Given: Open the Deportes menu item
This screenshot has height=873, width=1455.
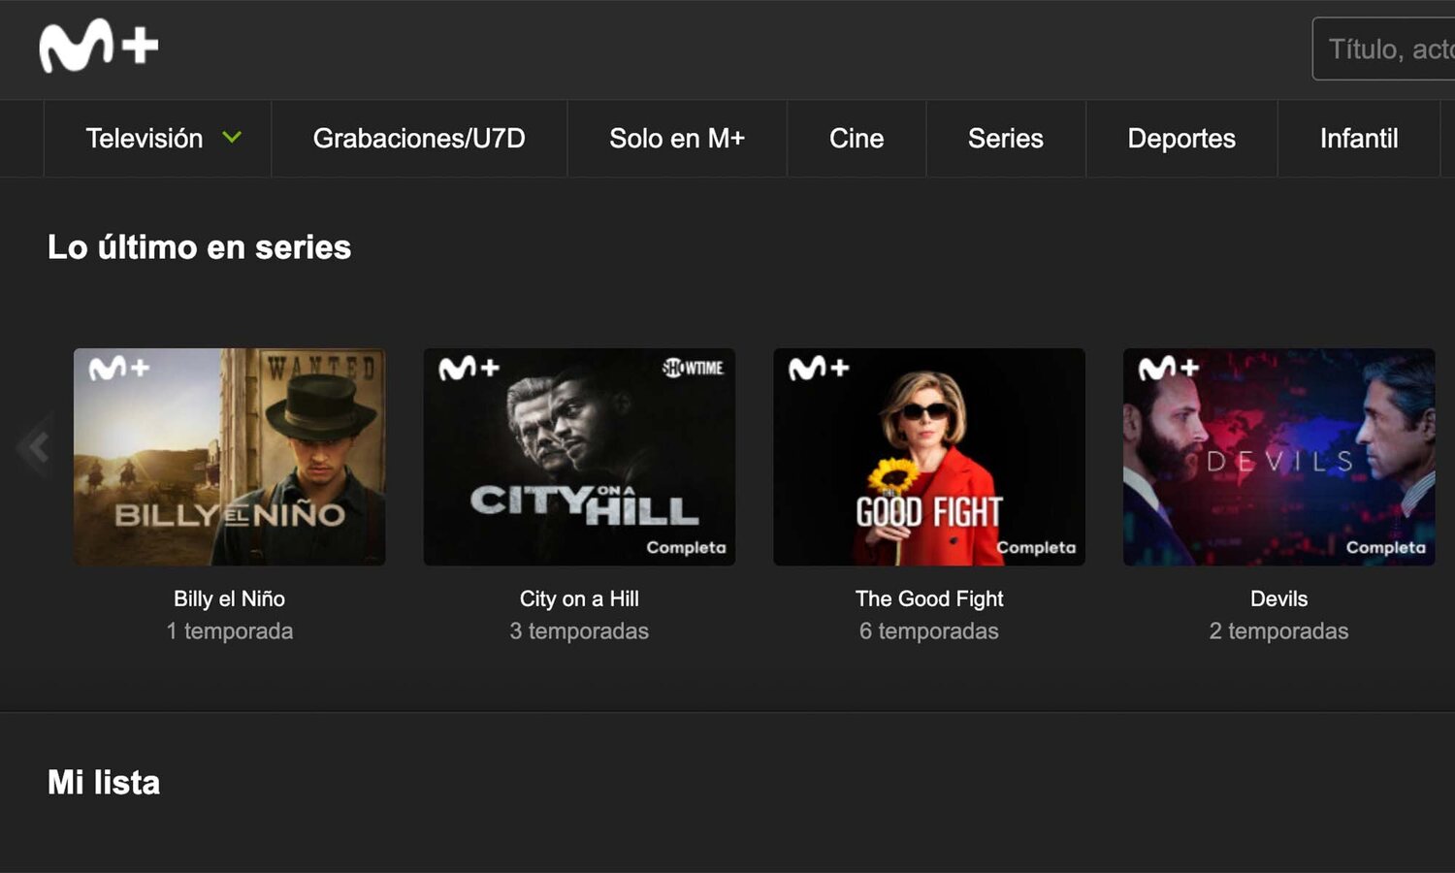Looking at the screenshot, I should click(x=1180, y=139).
